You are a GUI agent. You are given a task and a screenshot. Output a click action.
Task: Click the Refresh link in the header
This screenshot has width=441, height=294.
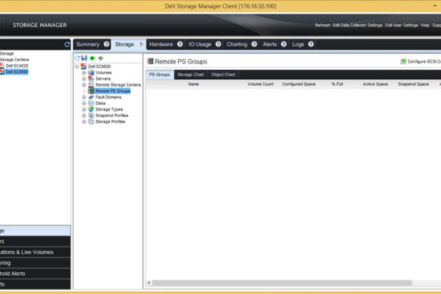click(323, 25)
